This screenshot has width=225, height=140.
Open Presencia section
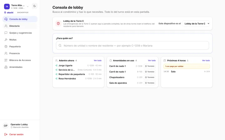(x=20, y=54)
